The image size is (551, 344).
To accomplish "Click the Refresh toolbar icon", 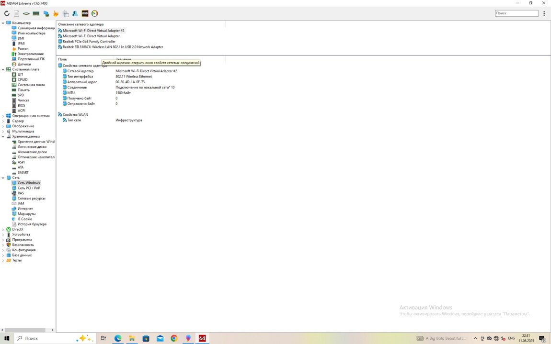I will (7, 13).
